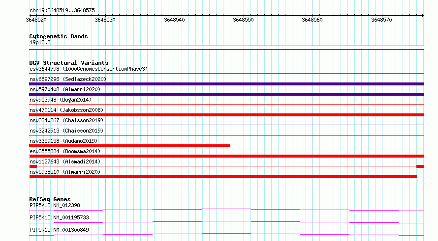Image resolution: width=438 pixels, height=241 pixels.
Task: Click the 3648560 ruler position label
Action: click(x=313, y=20)
